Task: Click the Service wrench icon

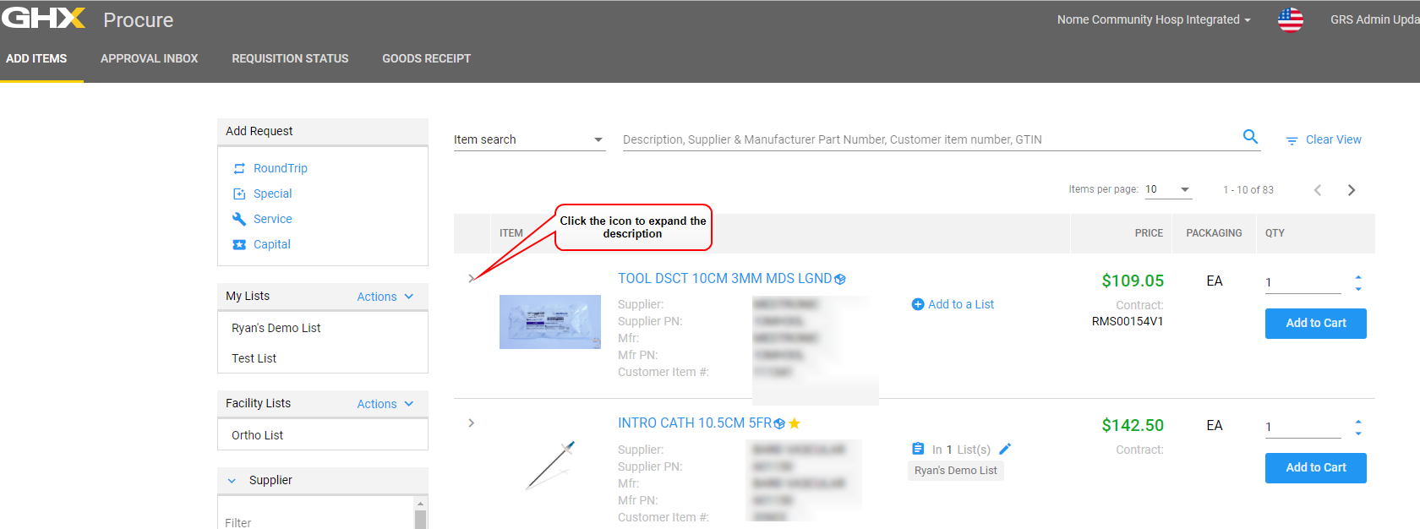Action: click(x=239, y=219)
